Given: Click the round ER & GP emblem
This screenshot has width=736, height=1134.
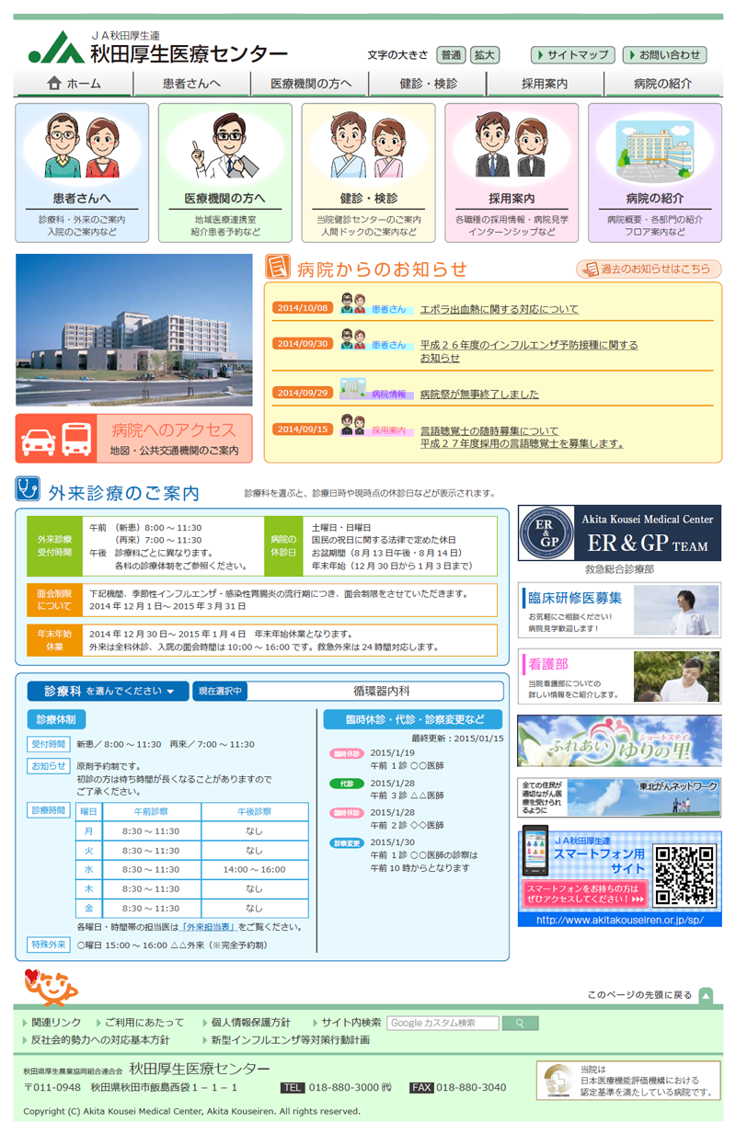Looking at the screenshot, I should [548, 533].
